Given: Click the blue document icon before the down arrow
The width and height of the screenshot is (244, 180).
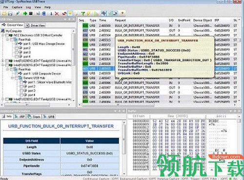Looking at the screenshot, I should pos(44,14).
